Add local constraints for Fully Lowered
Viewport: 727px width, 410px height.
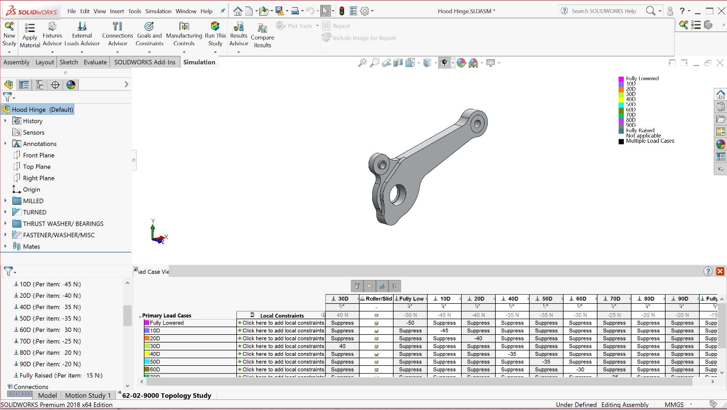pyautogui.click(x=282, y=323)
